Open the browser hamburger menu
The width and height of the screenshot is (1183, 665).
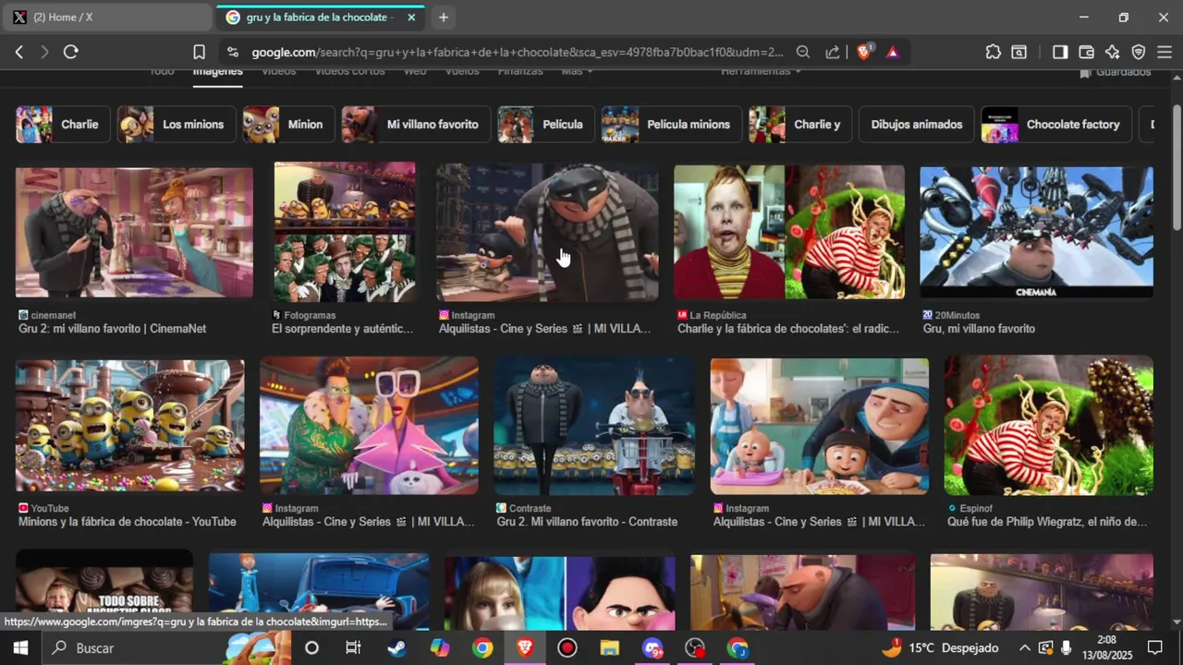pyautogui.click(x=1165, y=53)
